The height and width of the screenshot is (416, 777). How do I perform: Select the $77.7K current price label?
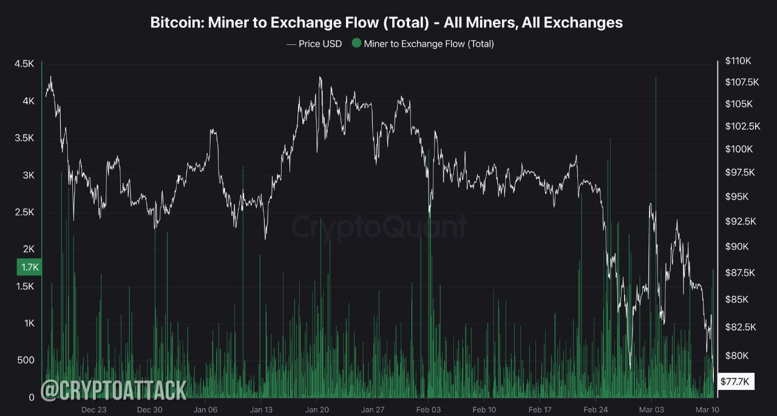point(736,381)
